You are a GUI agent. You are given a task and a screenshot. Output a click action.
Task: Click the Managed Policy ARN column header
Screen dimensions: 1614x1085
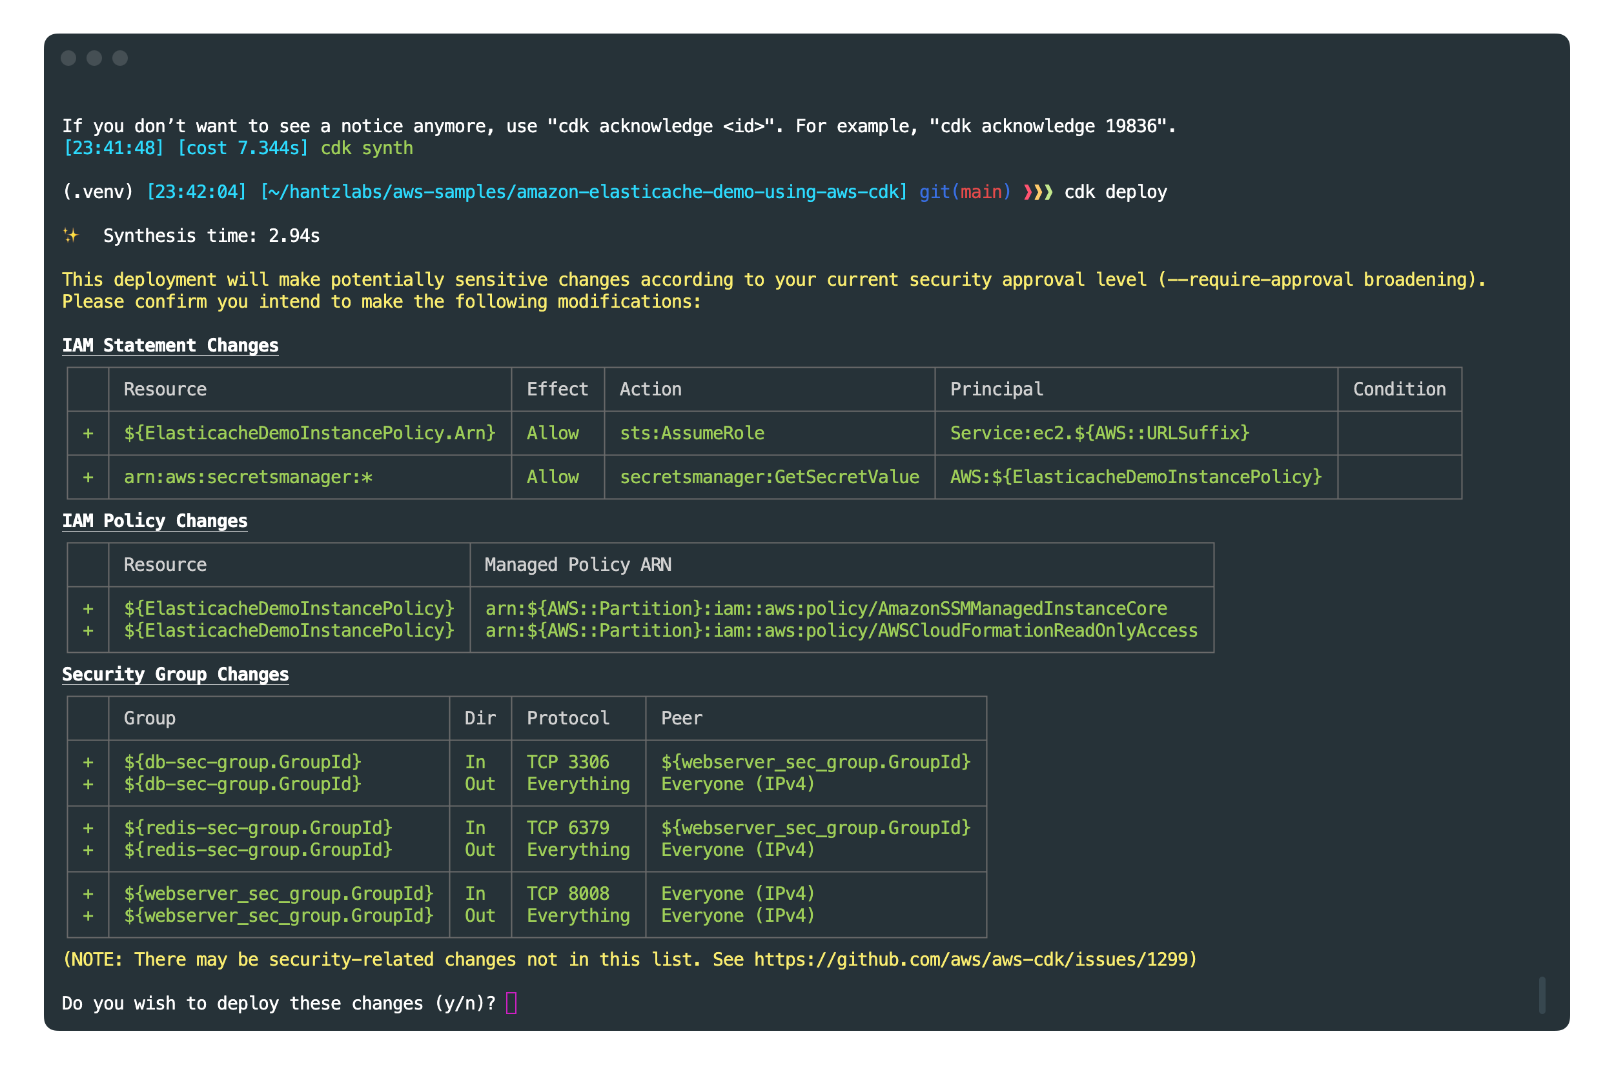pyautogui.click(x=577, y=564)
